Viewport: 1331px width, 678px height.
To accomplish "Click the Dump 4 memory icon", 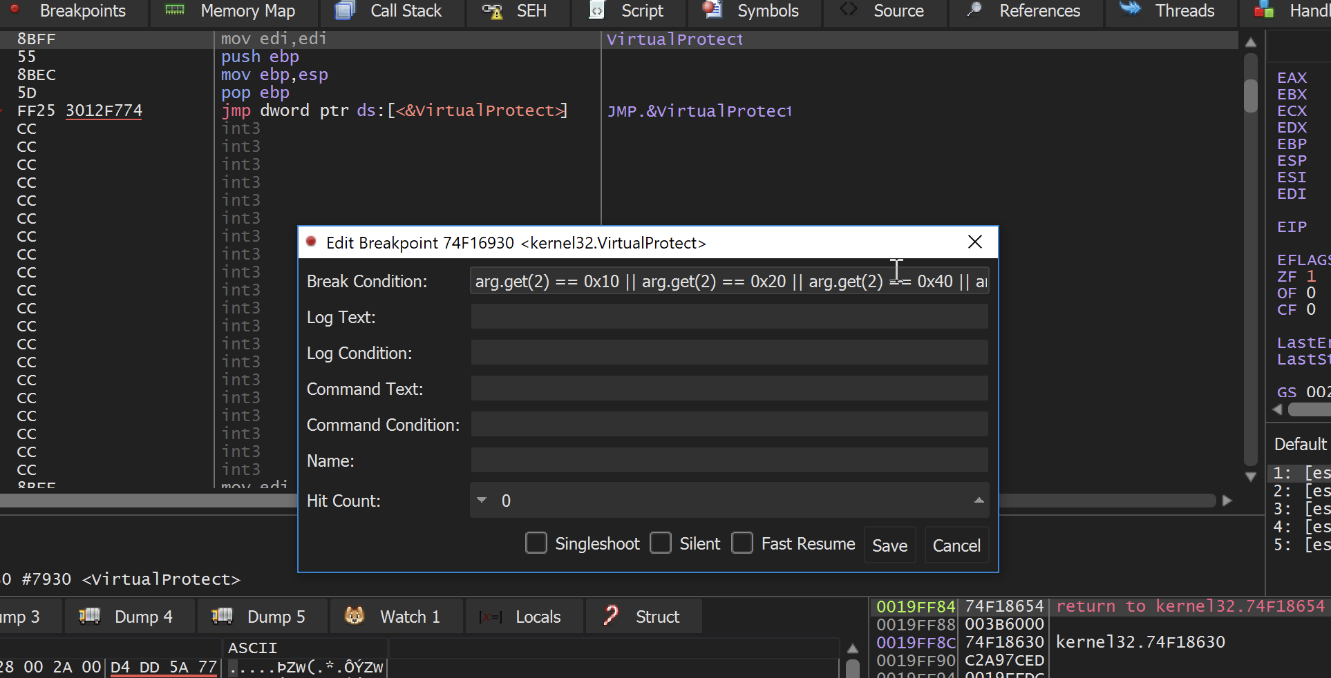I will (x=89, y=616).
